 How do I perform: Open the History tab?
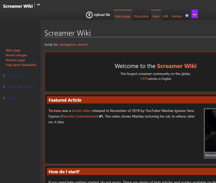tap(177, 16)
